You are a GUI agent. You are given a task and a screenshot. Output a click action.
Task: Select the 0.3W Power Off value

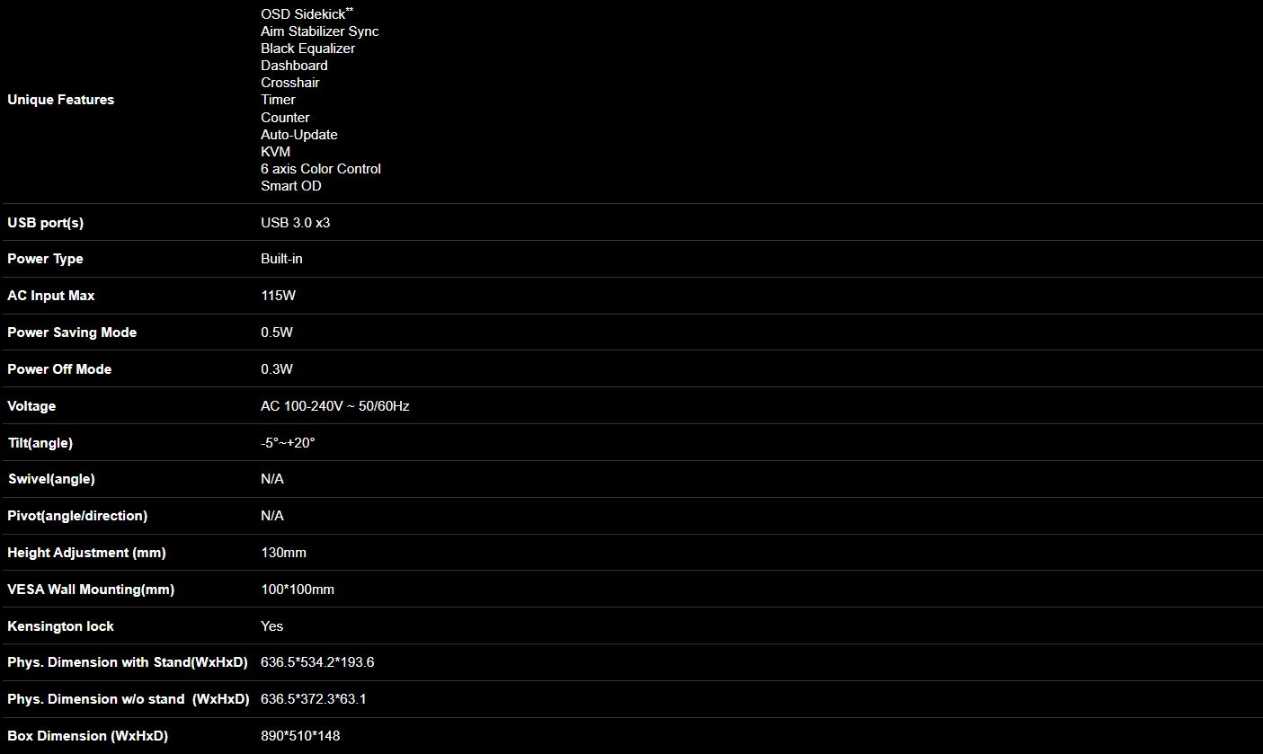(276, 369)
